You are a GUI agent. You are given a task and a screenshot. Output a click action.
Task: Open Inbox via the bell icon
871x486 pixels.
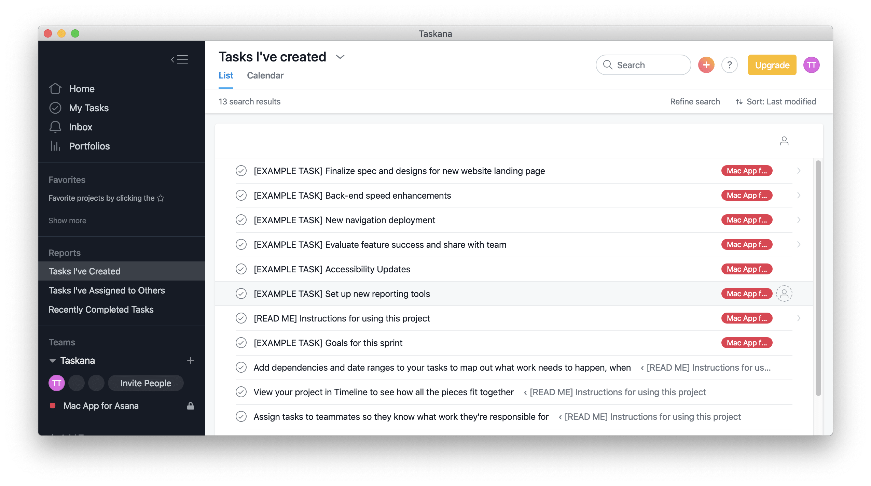pos(55,127)
